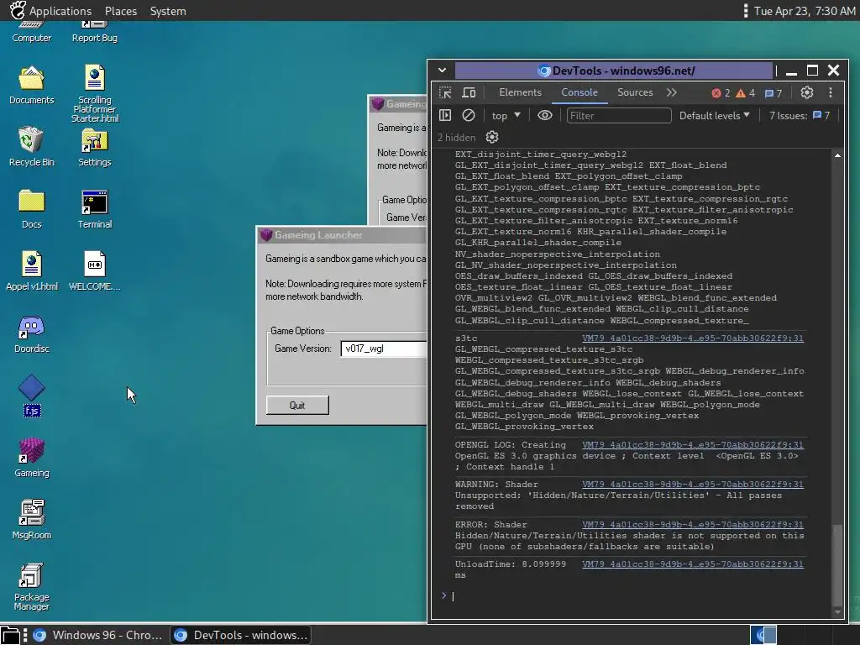Screen dimensions: 860x645
Task: Open the Game Version combo box
Action: (383, 349)
